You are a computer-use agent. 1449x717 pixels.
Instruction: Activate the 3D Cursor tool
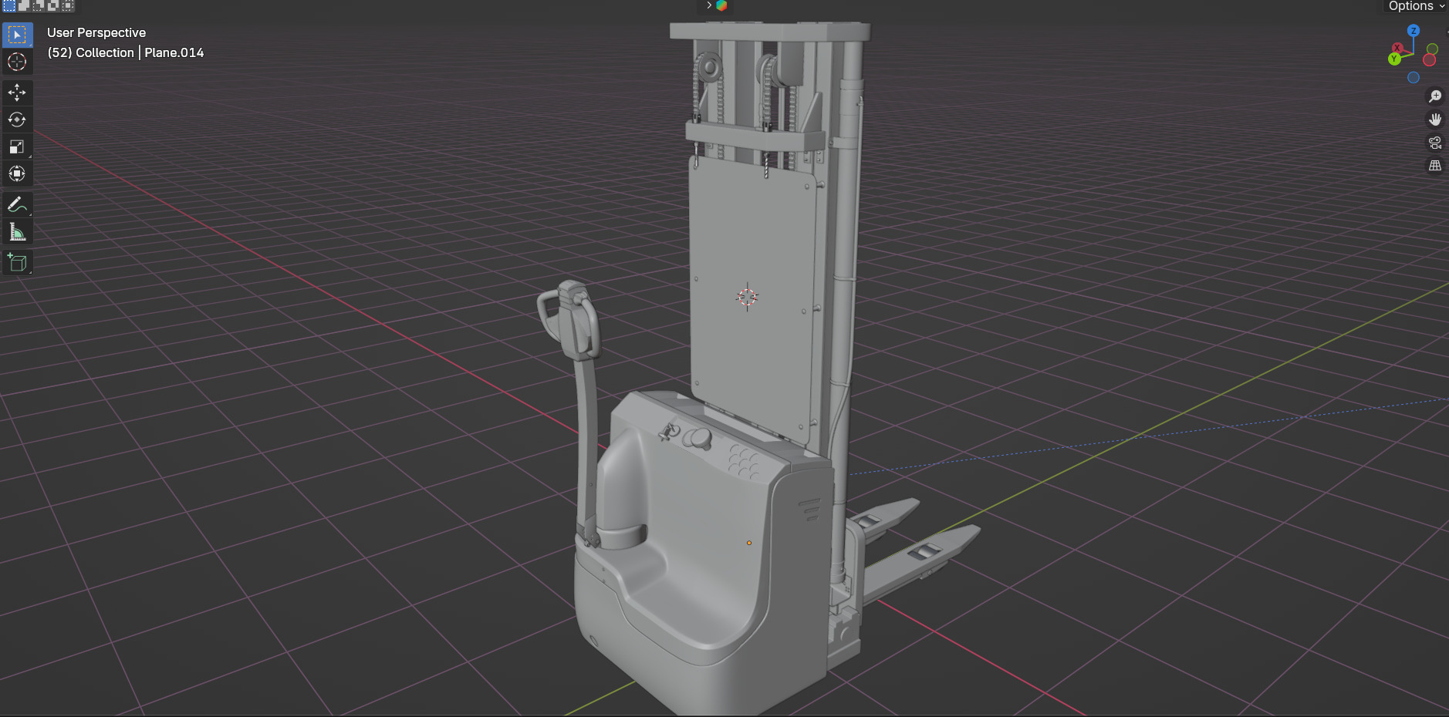(x=17, y=62)
